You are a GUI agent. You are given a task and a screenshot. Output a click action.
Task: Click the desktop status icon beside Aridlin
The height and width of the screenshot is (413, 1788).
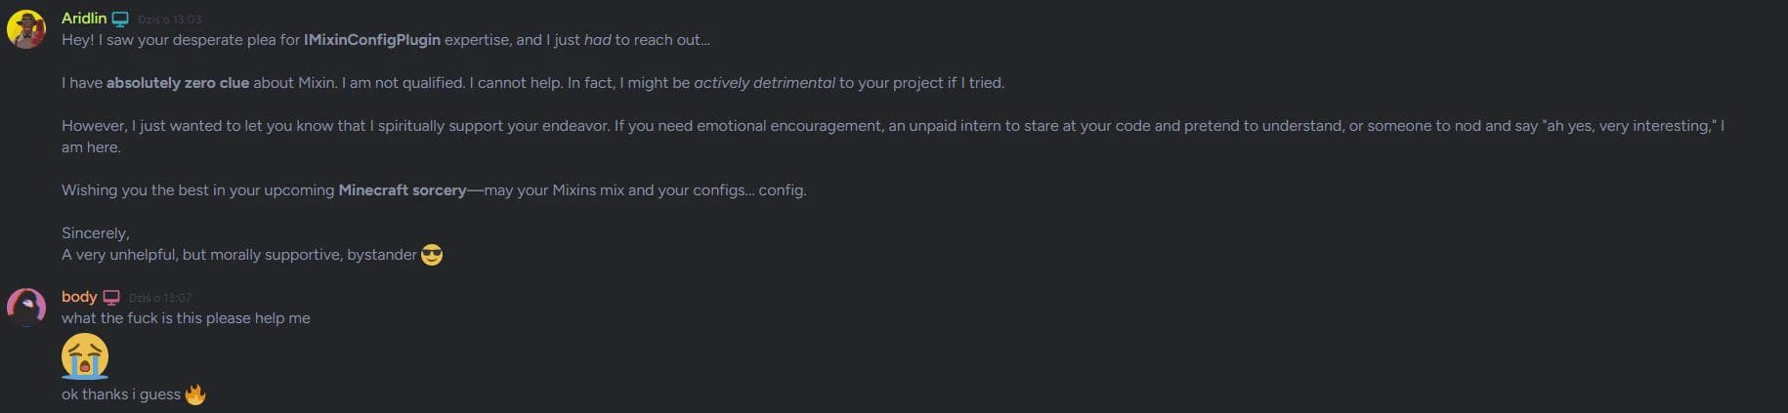tap(120, 20)
